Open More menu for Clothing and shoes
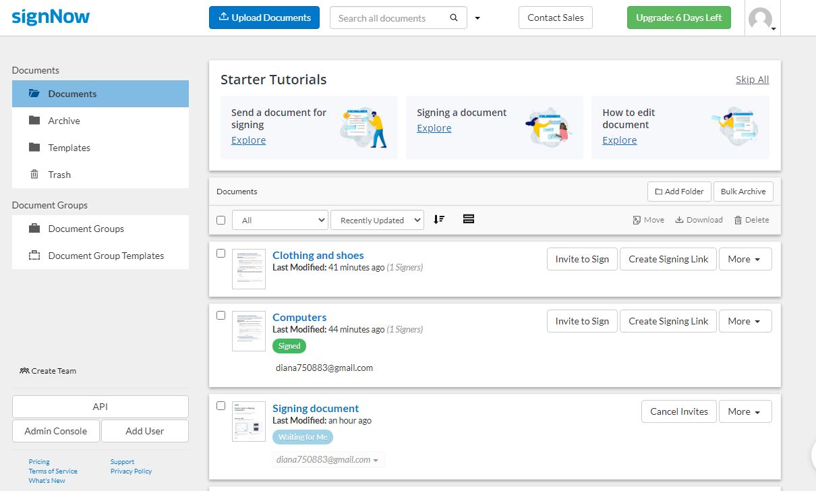This screenshot has width=816, height=491. (745, 259)
